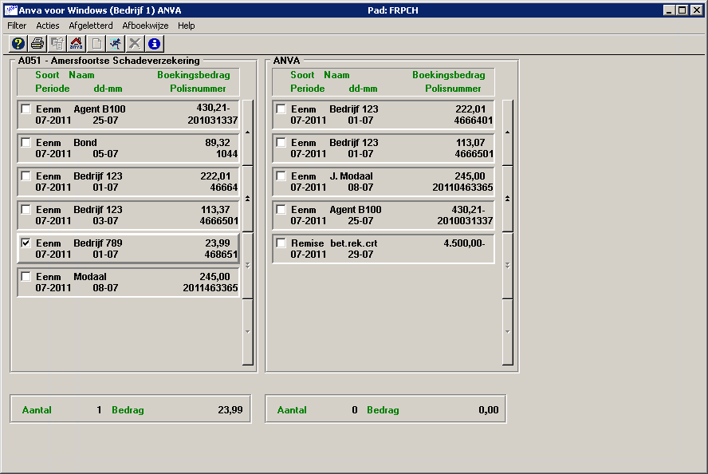Check the J. Modaal entry checkbox
Screen dimensions: 708x474
click(x=281, y=176)
